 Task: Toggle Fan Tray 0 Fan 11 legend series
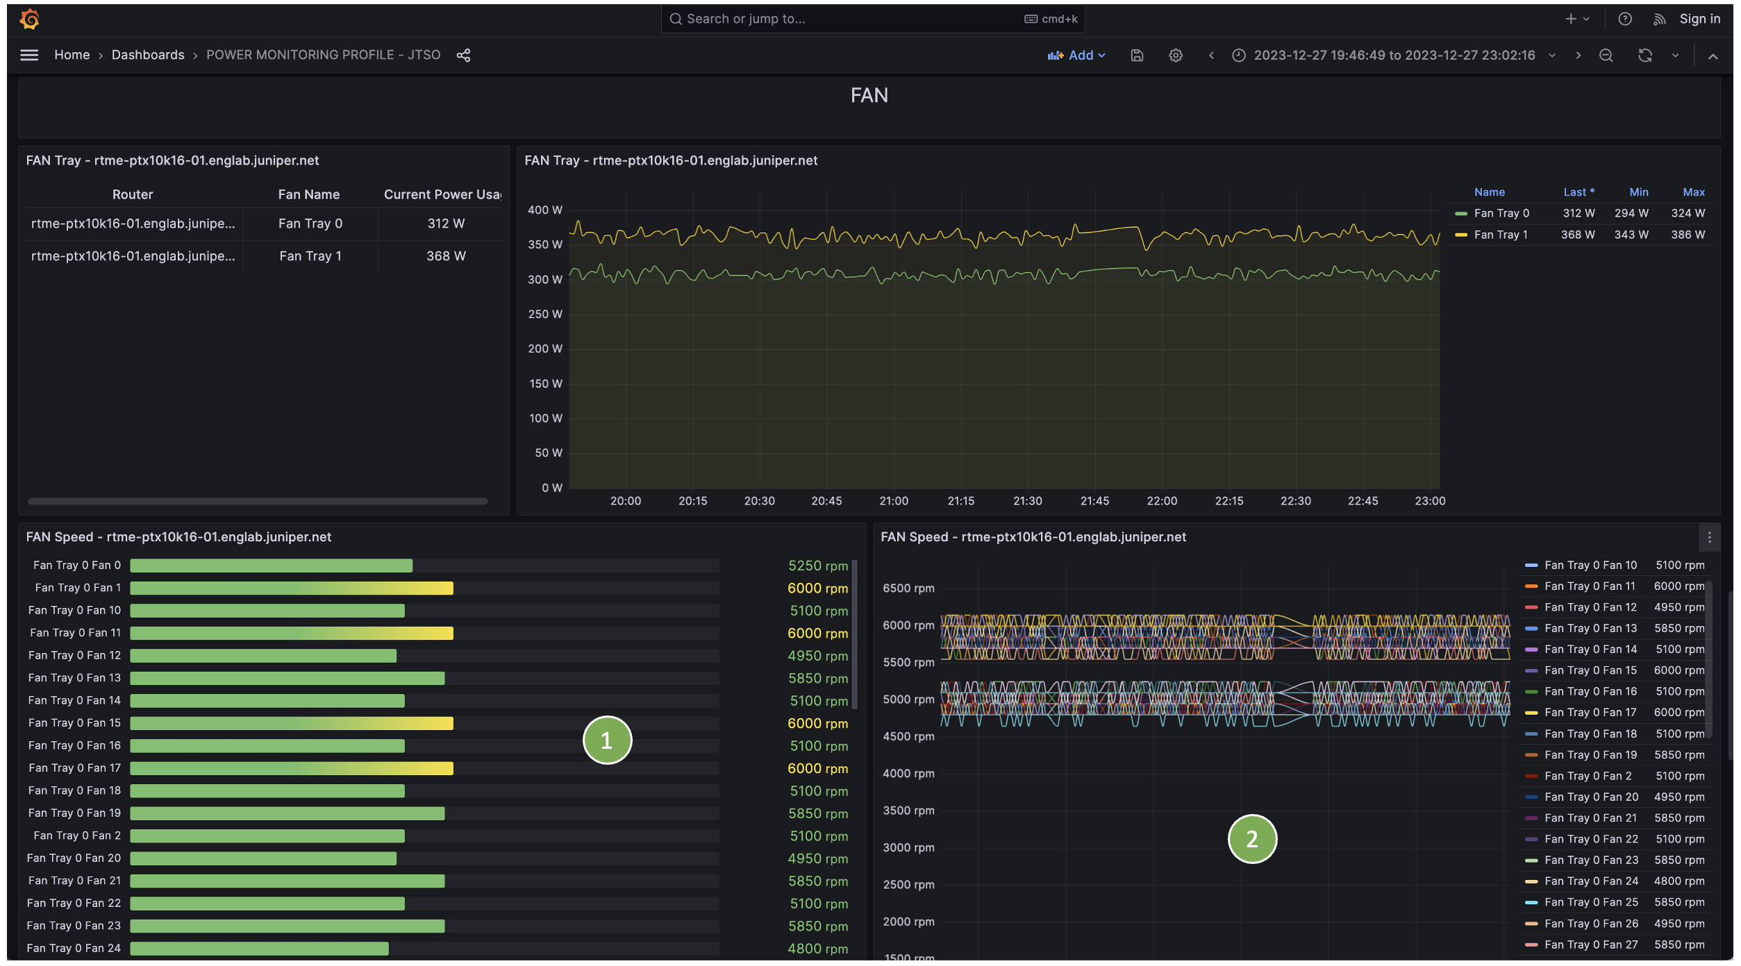pyautogui.click(x=1589, y=586)
